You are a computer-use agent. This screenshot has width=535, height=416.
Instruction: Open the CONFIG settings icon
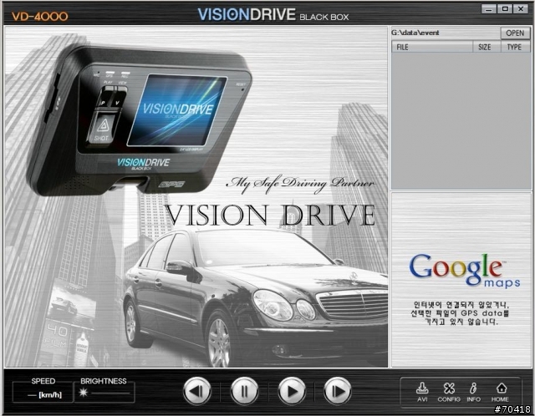[449, 392]
